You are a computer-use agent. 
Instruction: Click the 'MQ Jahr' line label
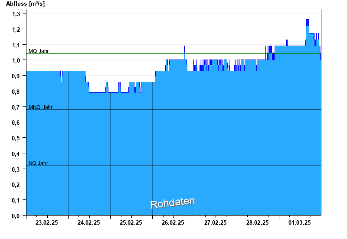tap(39, 51)
